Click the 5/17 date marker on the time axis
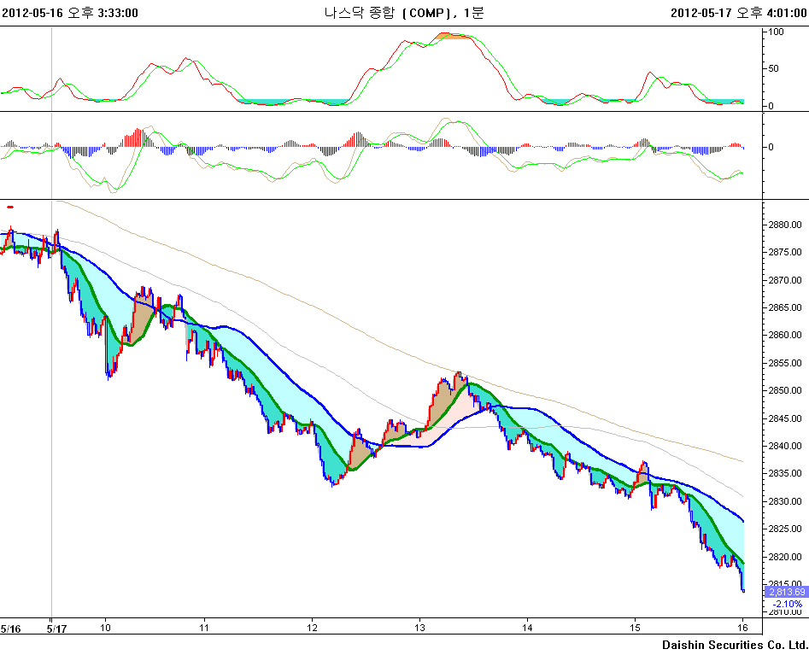The width and height of the screenshot is (809, 655). 56,629
